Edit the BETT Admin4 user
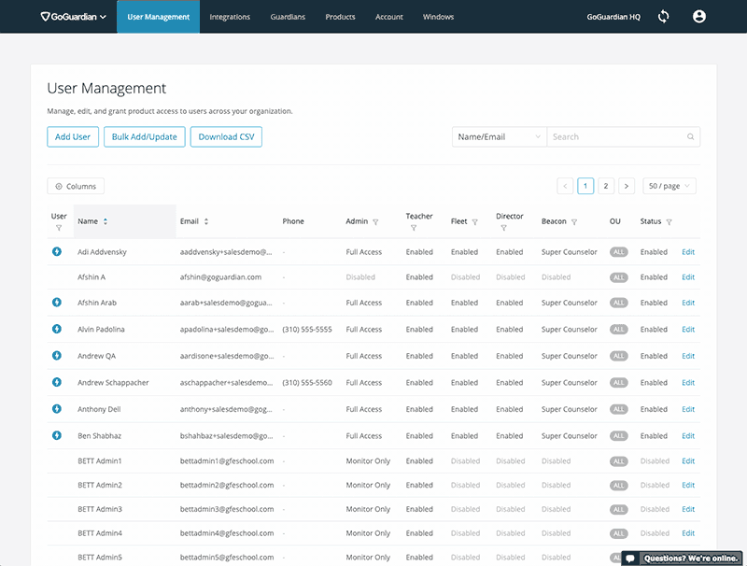The height and width of the screenshot is (566, 747). tap(688, 533)
